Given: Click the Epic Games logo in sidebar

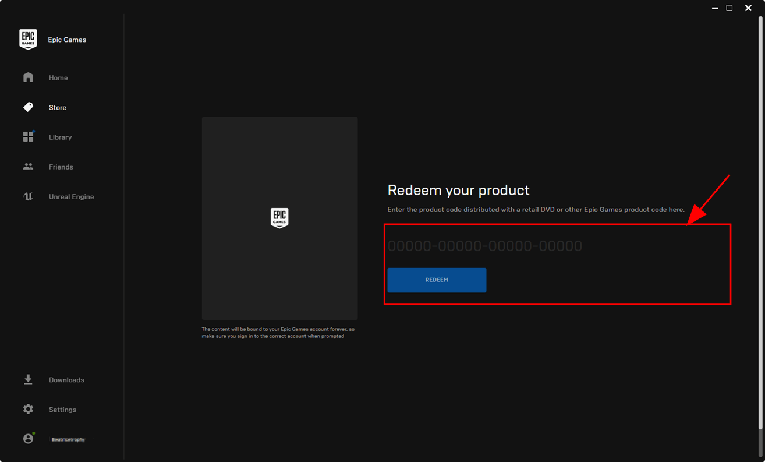Looking at the screenshot, I should coord(28,40).
